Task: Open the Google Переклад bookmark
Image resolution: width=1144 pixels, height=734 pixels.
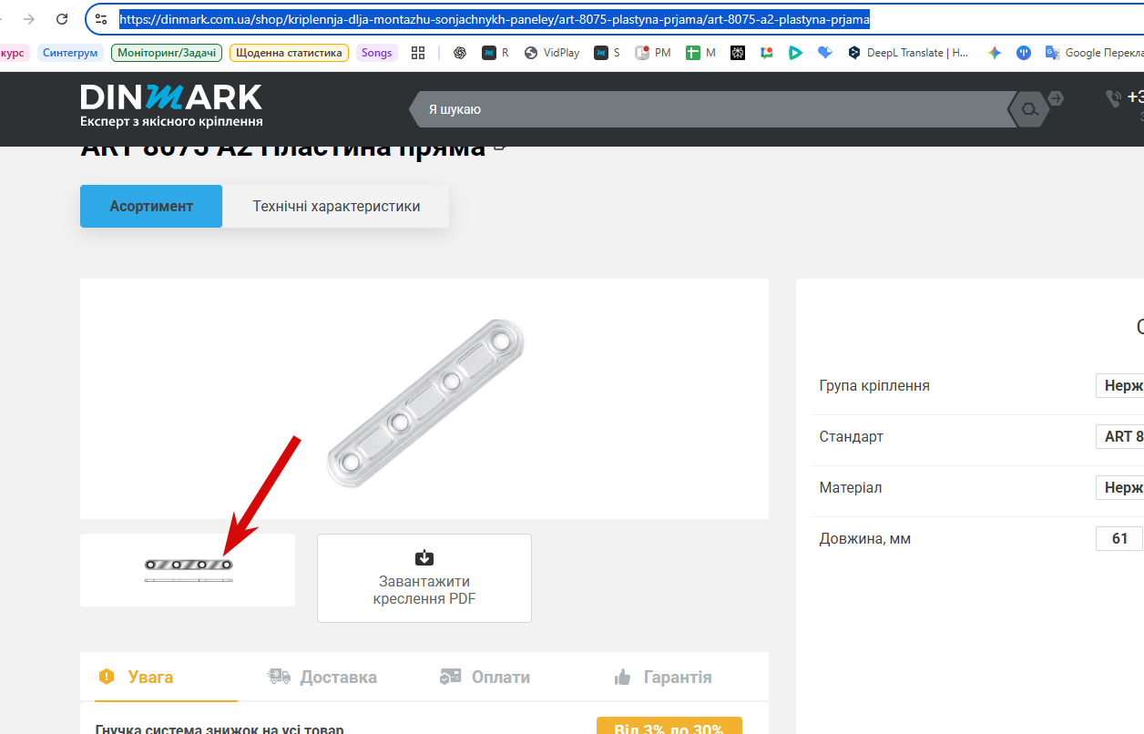Action: point(1094,53)
